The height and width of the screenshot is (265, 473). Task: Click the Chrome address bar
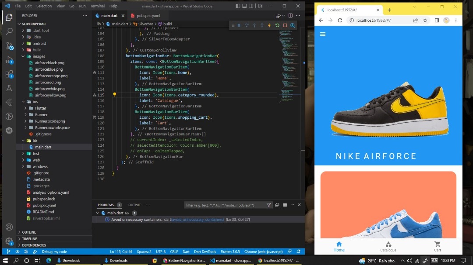pyautogui.click(x=379, y=21)
